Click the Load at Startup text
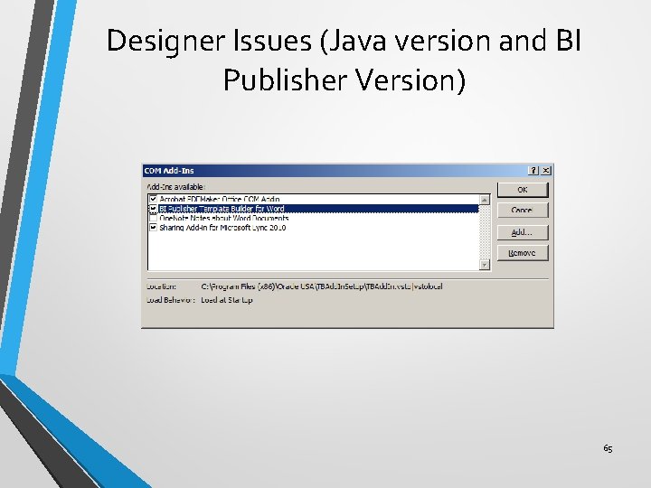 click(x=227, y=300)
